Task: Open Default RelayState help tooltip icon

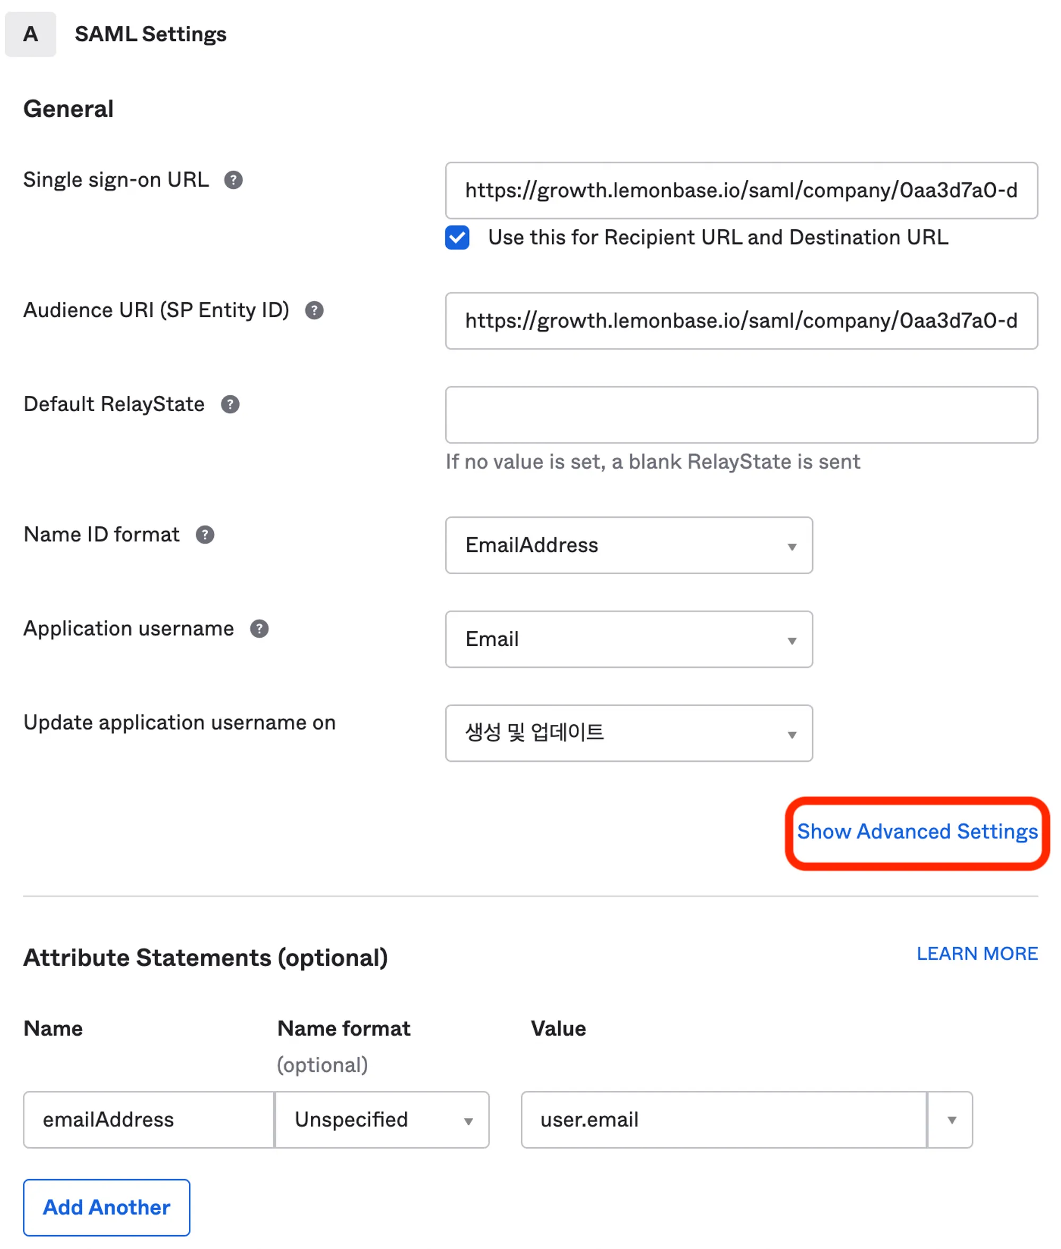Action: (x=230, y=404)
